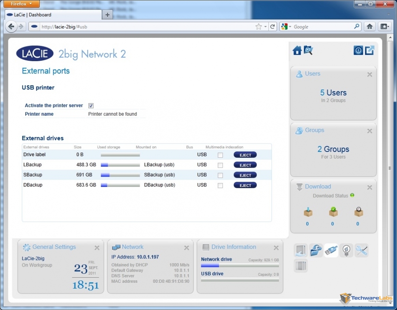
Task: Go to the dashboard home icon
Action: pos(297,50)
